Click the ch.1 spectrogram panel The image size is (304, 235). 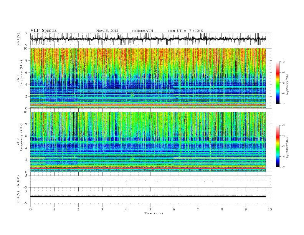pyautogui.click(x=148, y=78)
